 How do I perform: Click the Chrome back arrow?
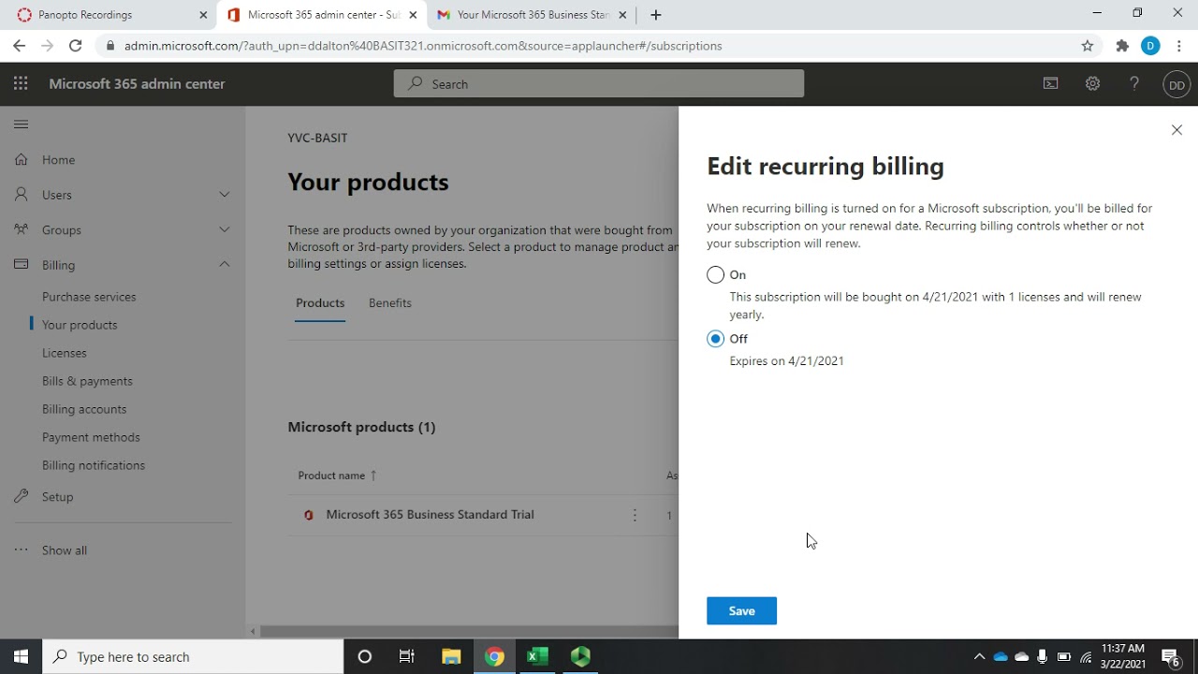pyautogui.click(x=19, y=45)
